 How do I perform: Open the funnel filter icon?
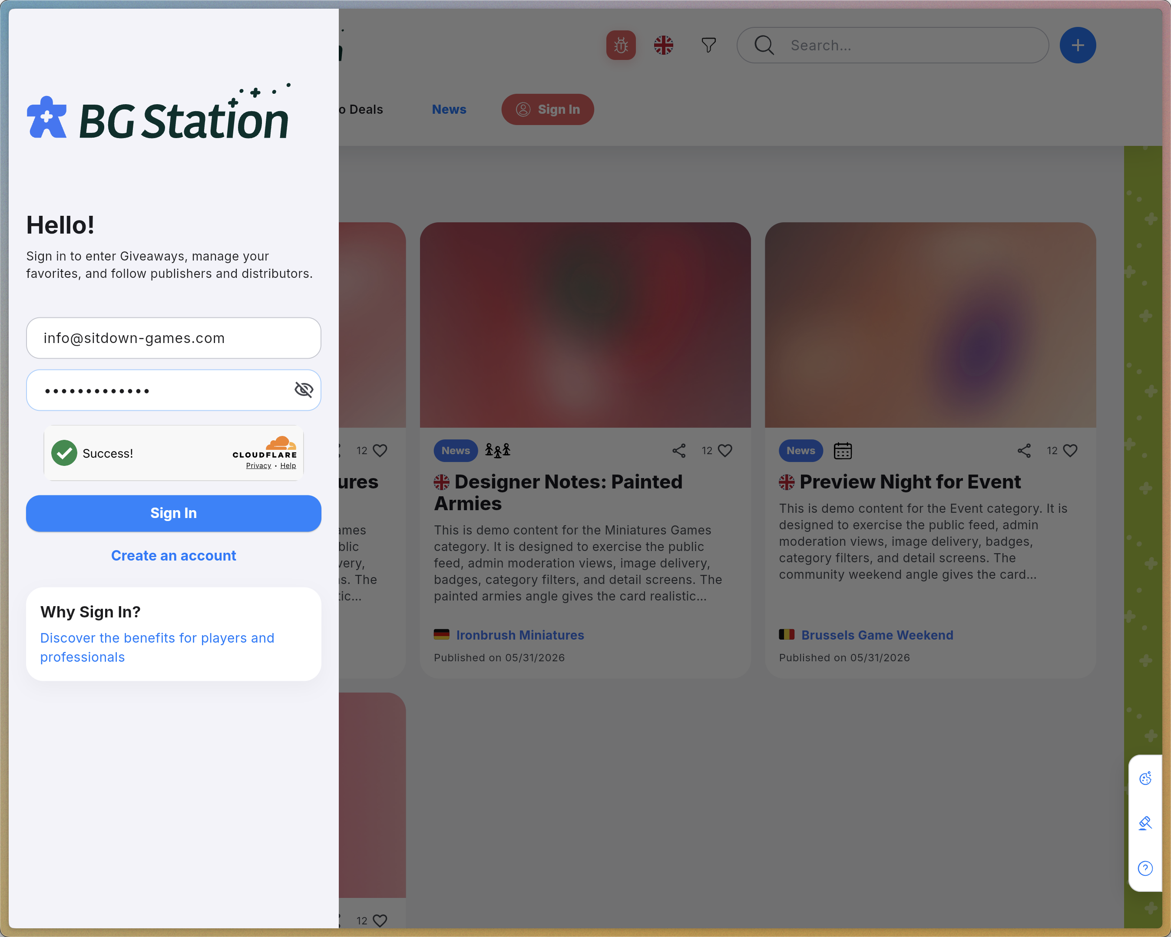[x=708, y=45]
